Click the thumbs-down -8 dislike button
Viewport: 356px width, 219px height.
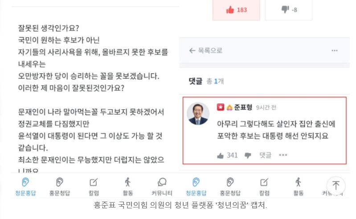click(289, 10)
